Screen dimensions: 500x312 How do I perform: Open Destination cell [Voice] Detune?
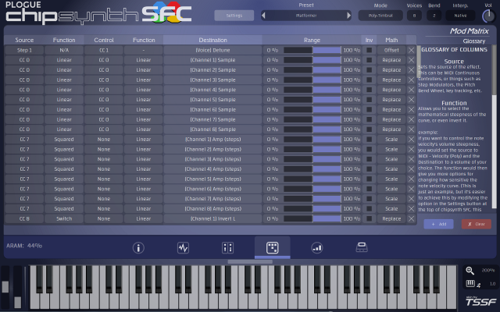(x=212, y=50)
